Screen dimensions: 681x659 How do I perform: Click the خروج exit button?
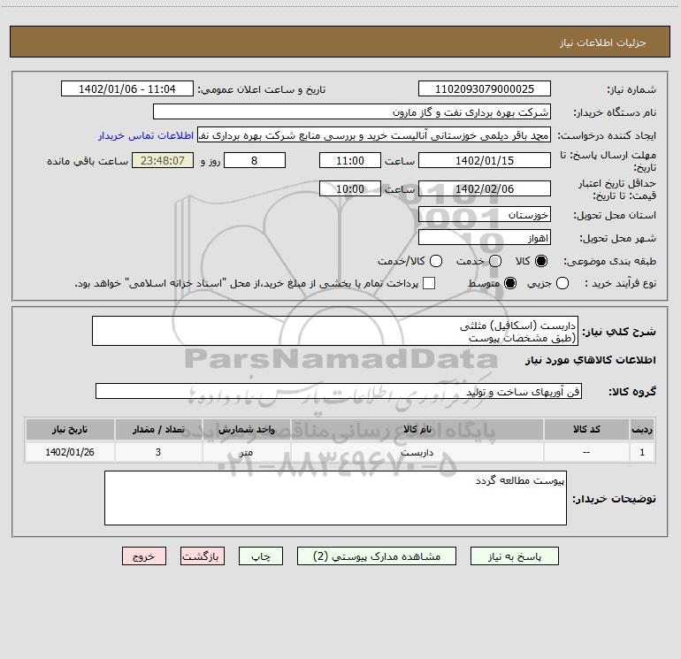pyautogui.click(x=144, y=556)
